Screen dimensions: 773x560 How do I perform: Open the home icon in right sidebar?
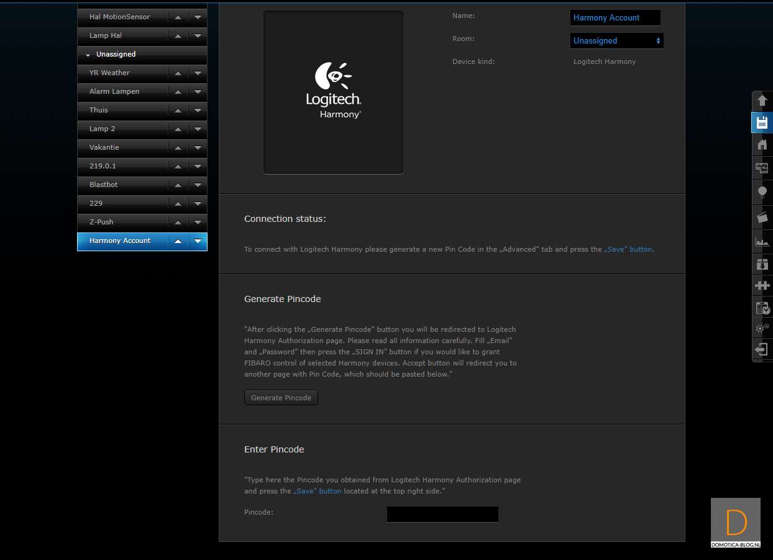coord(762,145)
